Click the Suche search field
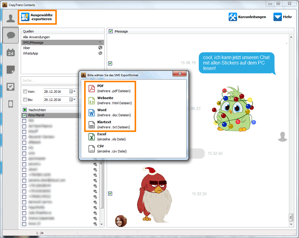299x238 pixels. 50,80
